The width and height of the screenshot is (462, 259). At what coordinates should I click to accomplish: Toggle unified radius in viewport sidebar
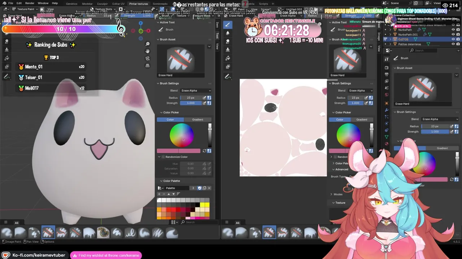pos(209,98)
